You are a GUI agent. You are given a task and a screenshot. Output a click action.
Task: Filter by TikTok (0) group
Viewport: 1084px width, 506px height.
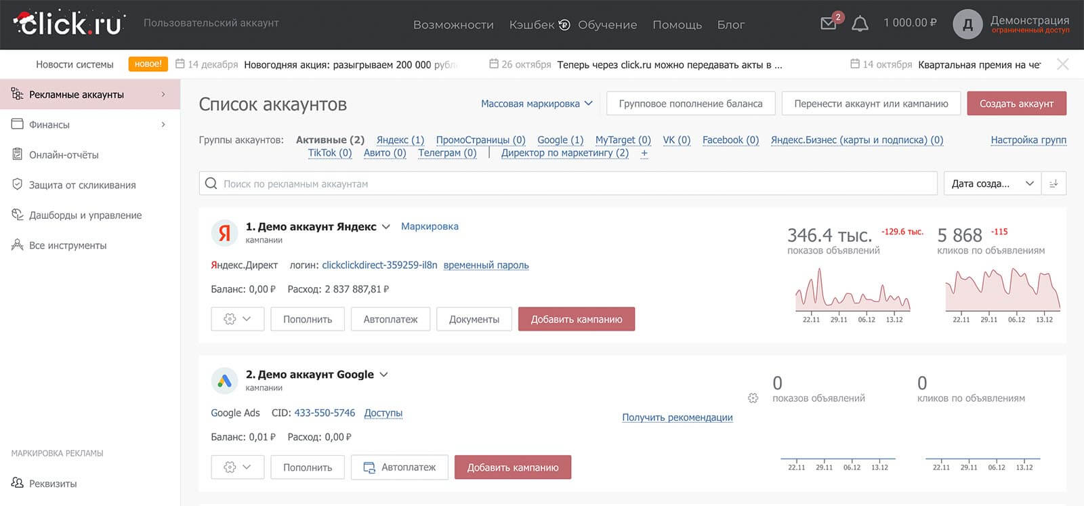[330, 153]
